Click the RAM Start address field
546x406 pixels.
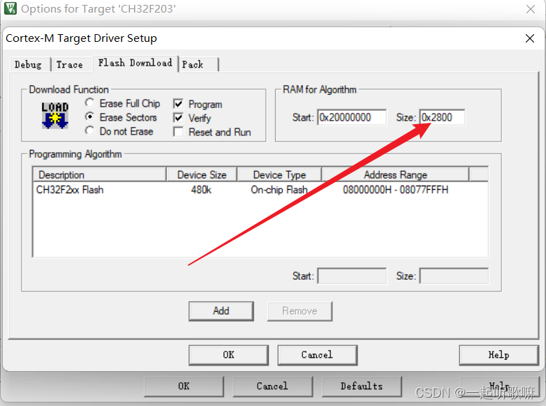pos(352,117)
